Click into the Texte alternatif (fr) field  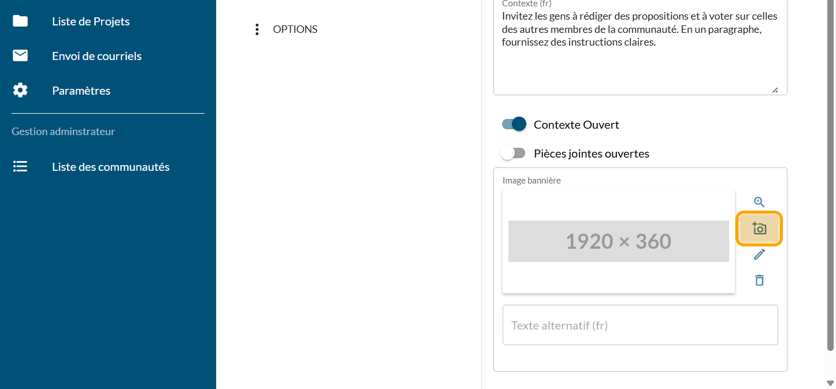tap(640, 326)
